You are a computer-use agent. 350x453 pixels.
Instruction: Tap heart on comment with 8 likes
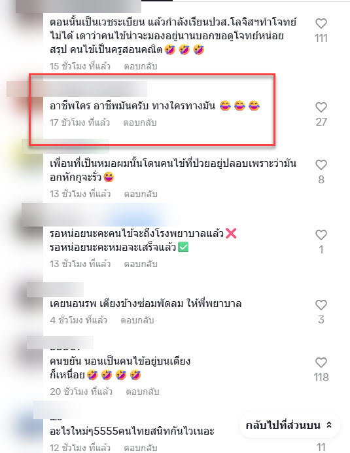321,165
